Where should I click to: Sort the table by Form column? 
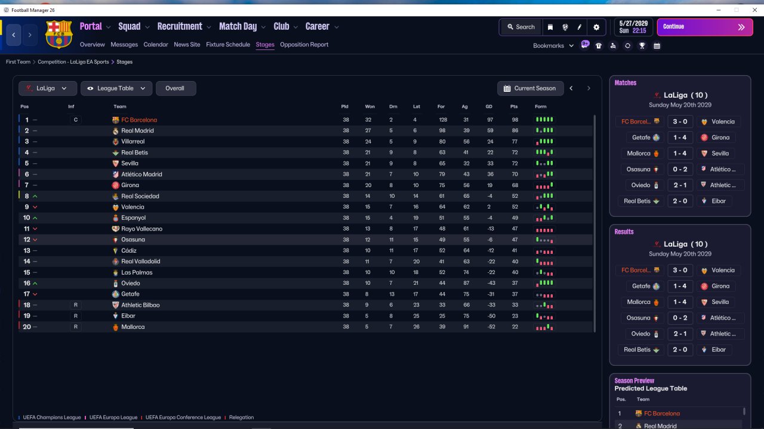tap(540, 107)
